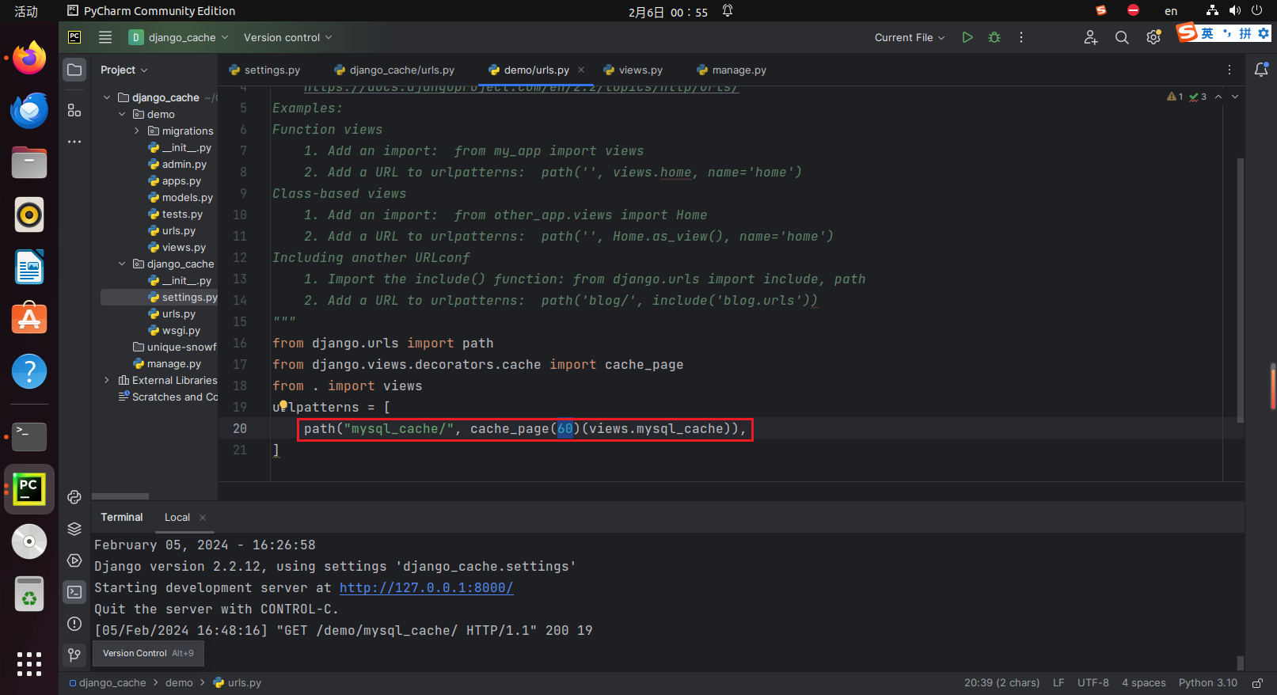Screen dimensions: 1277x695
Task: Open the Problems tool window icon
Action: click(74, 624)
